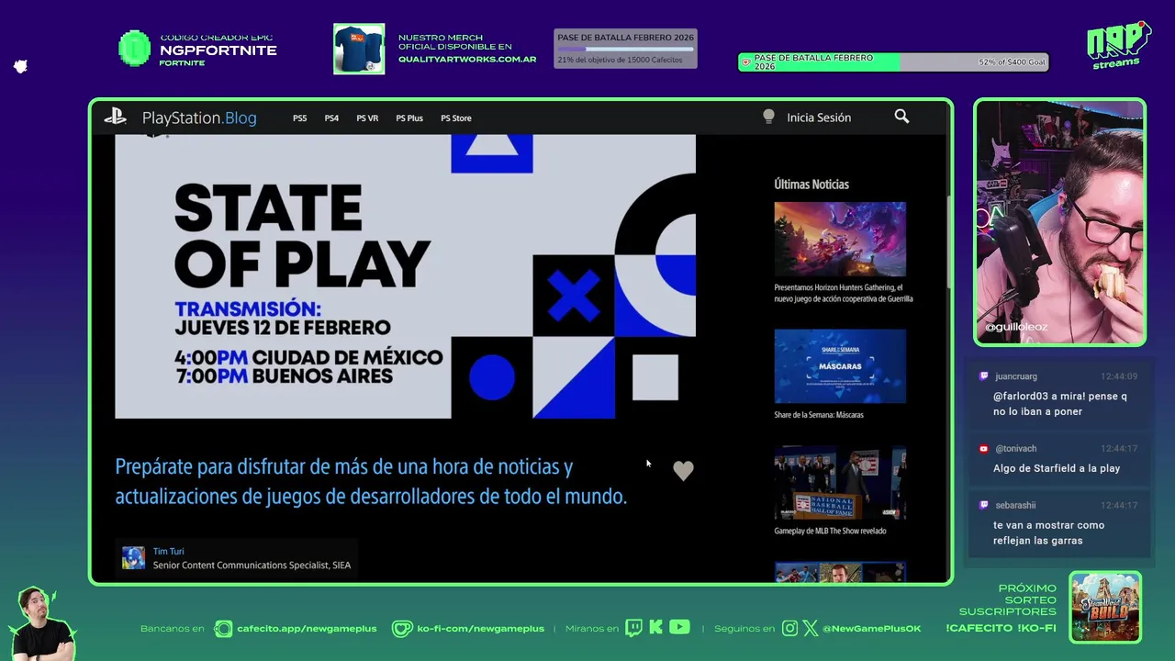Click sebarashii's 'reflejan las garras' message

(x=1048, y=532)
